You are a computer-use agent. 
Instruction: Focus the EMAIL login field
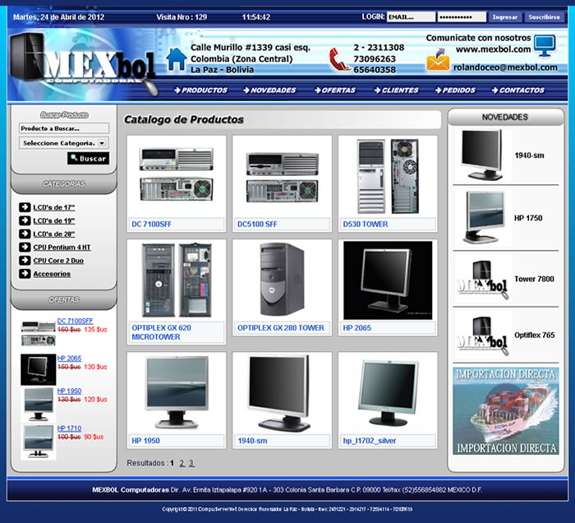point(411,17)
